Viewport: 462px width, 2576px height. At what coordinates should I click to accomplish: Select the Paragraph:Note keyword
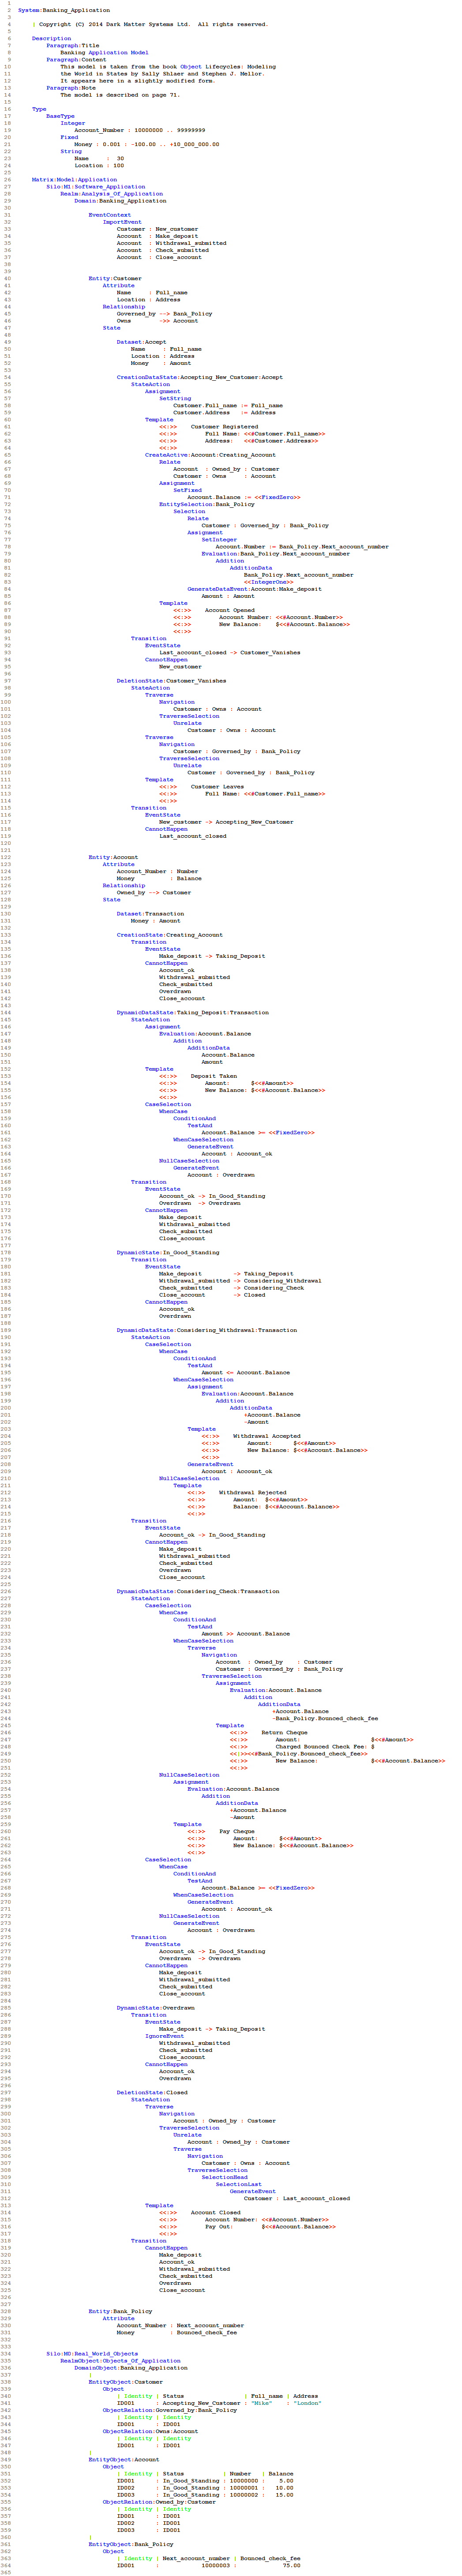coord(71,88)
